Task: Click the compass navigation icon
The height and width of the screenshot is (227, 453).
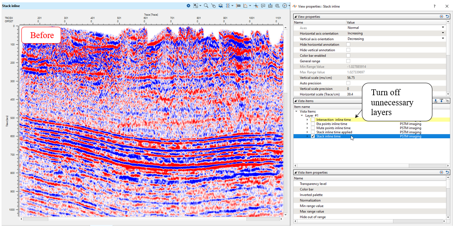Action: pos(284,6)
